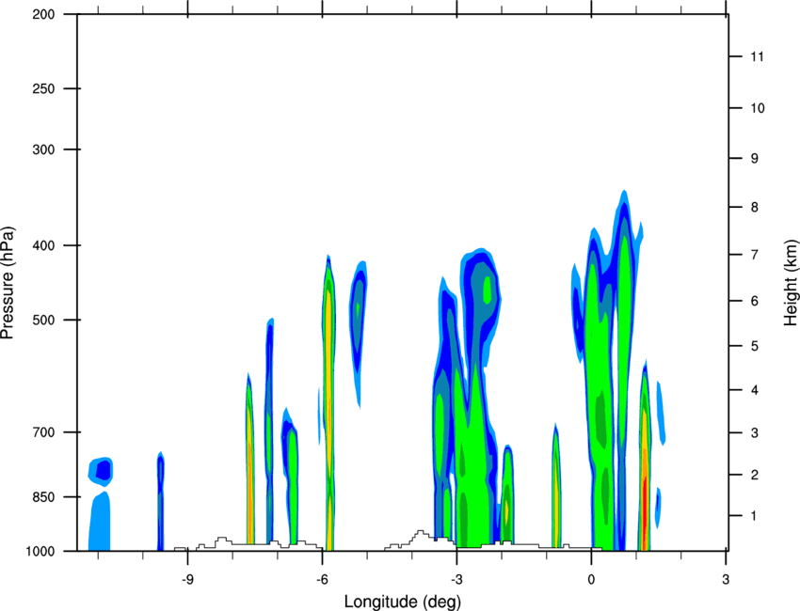
Task: Click the 6 km height label
Action: point(755,301)
